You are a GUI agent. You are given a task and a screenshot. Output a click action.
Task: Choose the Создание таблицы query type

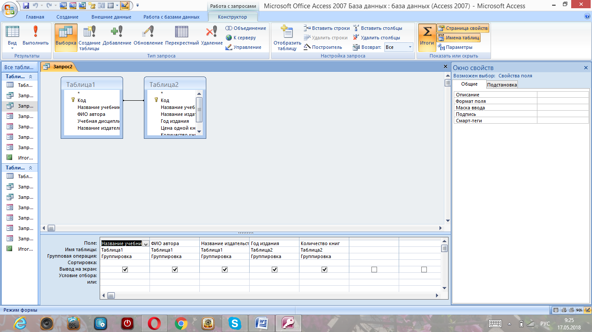(89, 38)
